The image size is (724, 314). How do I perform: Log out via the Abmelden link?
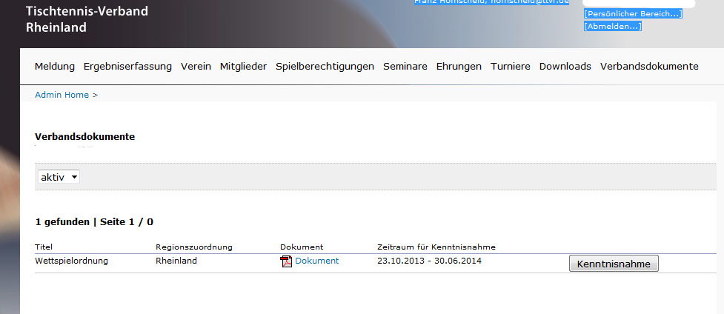[612, 27]
